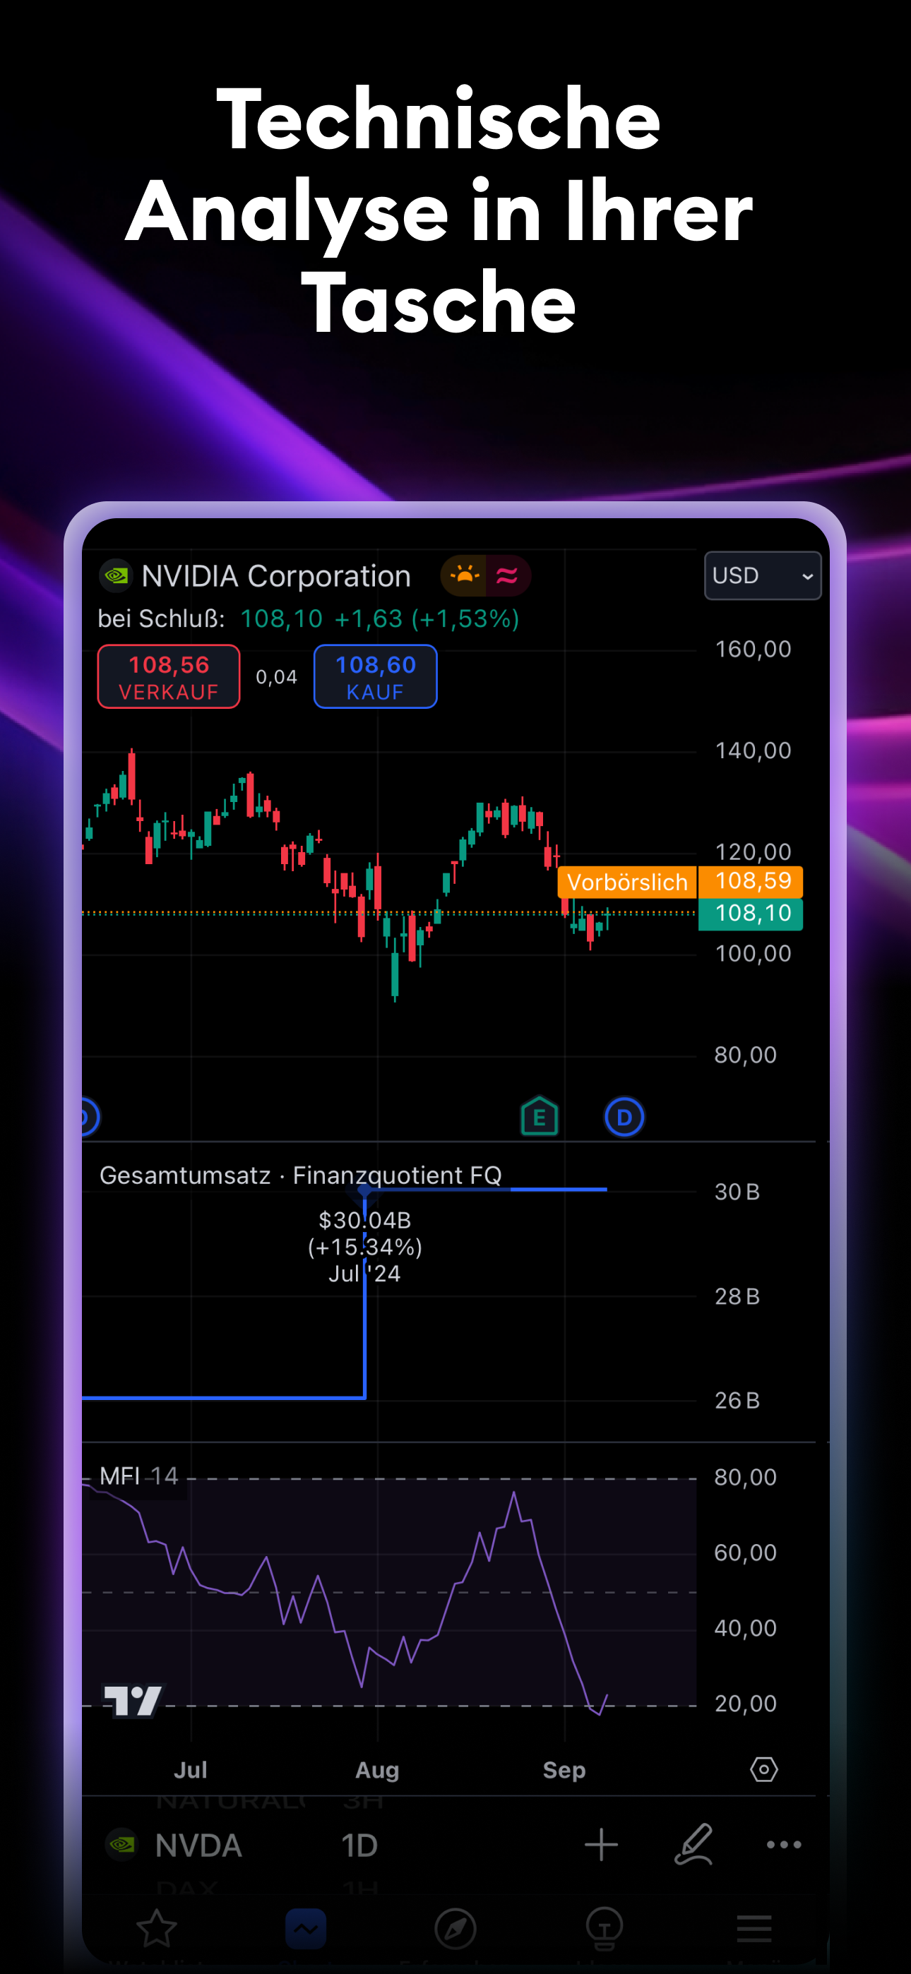The image size is (911, 1974).
Task: Tap the $30.04B revenue data point
Action: (x=365, y=1191)
